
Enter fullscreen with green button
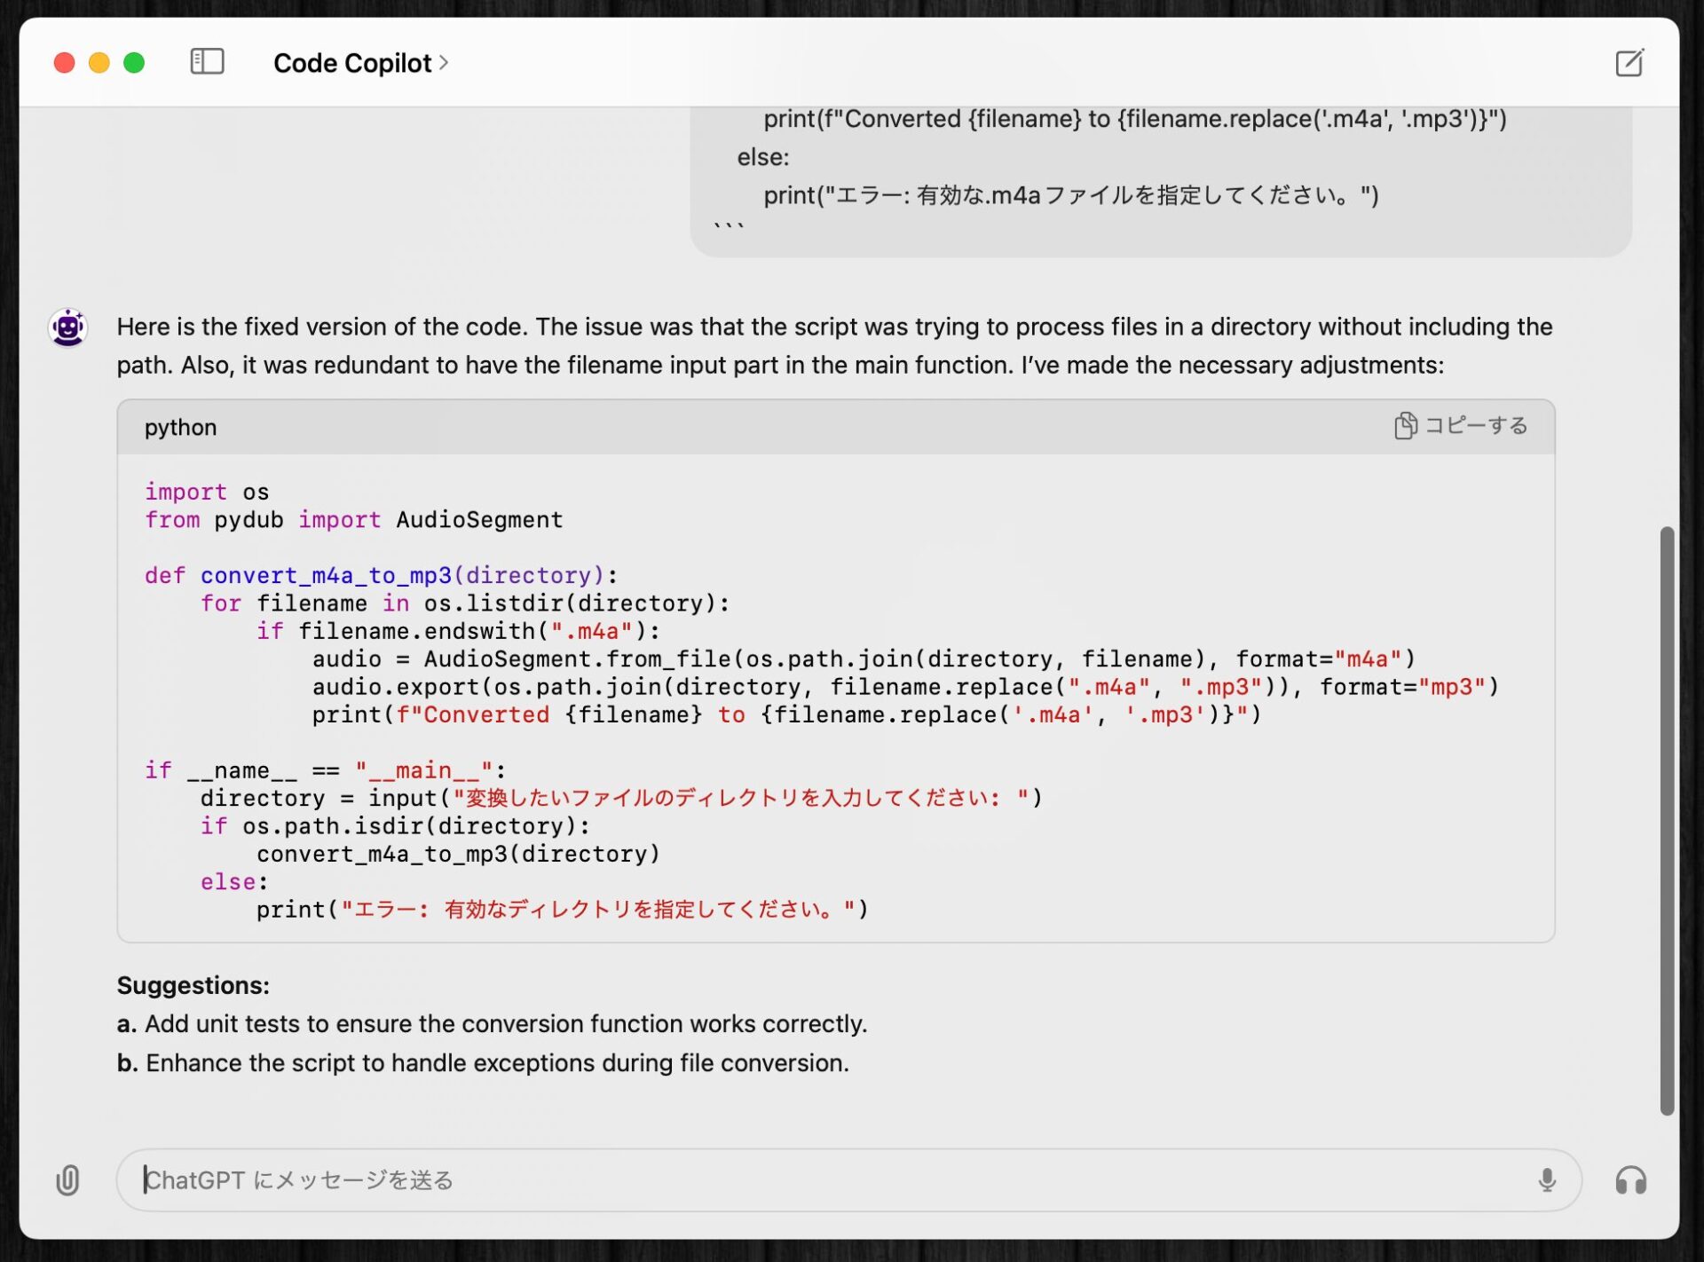pos(134,63)
